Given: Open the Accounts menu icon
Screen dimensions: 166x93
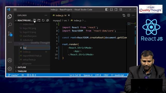Looking at the screenshot, I should coord(10,60).
